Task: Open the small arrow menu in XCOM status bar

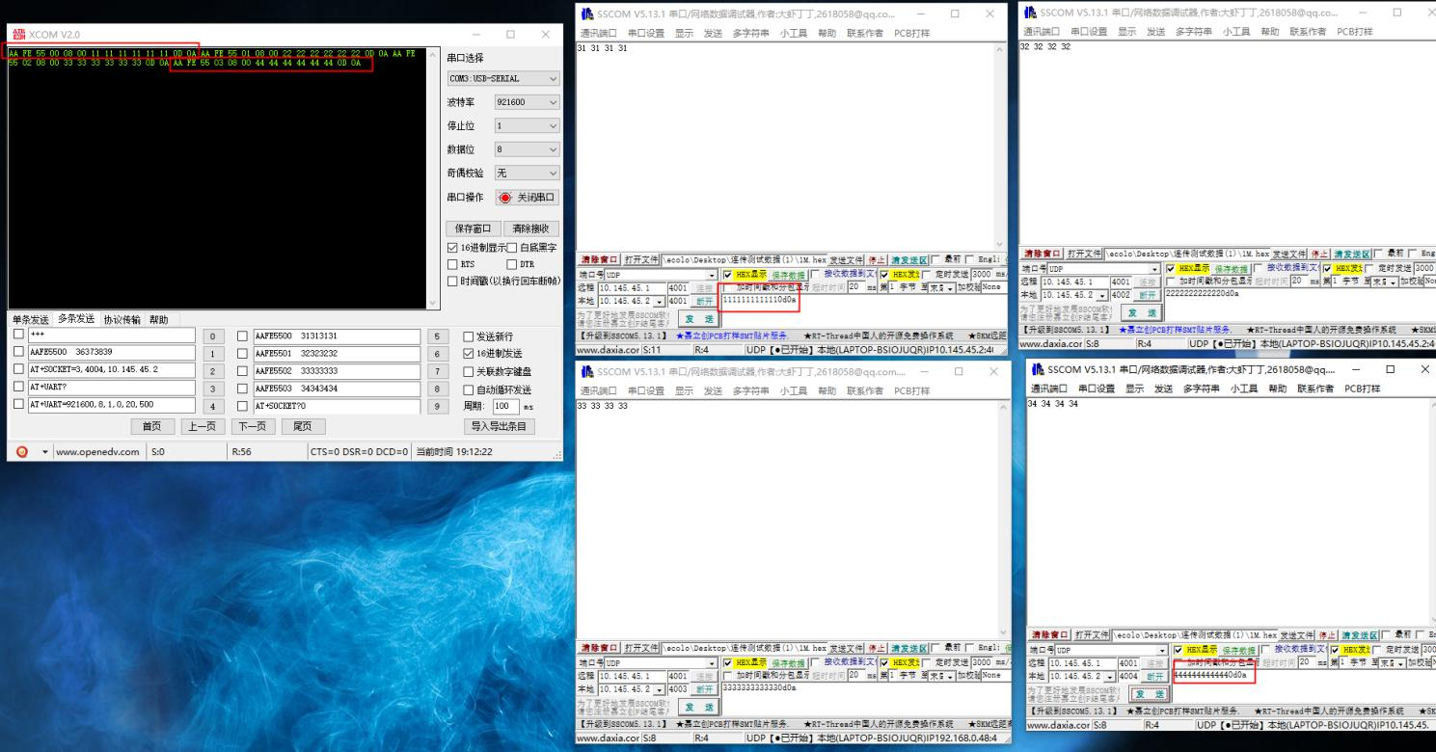Action: pos(44,451)
